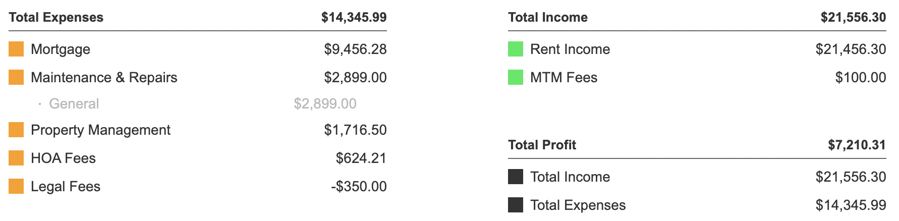Click the orange Property Management swatch
Image resolution: width=899 pixels, height=221 pixels.
(x=16, y=130)
